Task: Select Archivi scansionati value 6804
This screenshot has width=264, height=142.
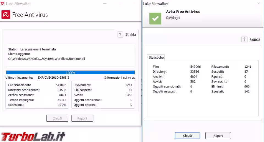Action: click(63, 95)
